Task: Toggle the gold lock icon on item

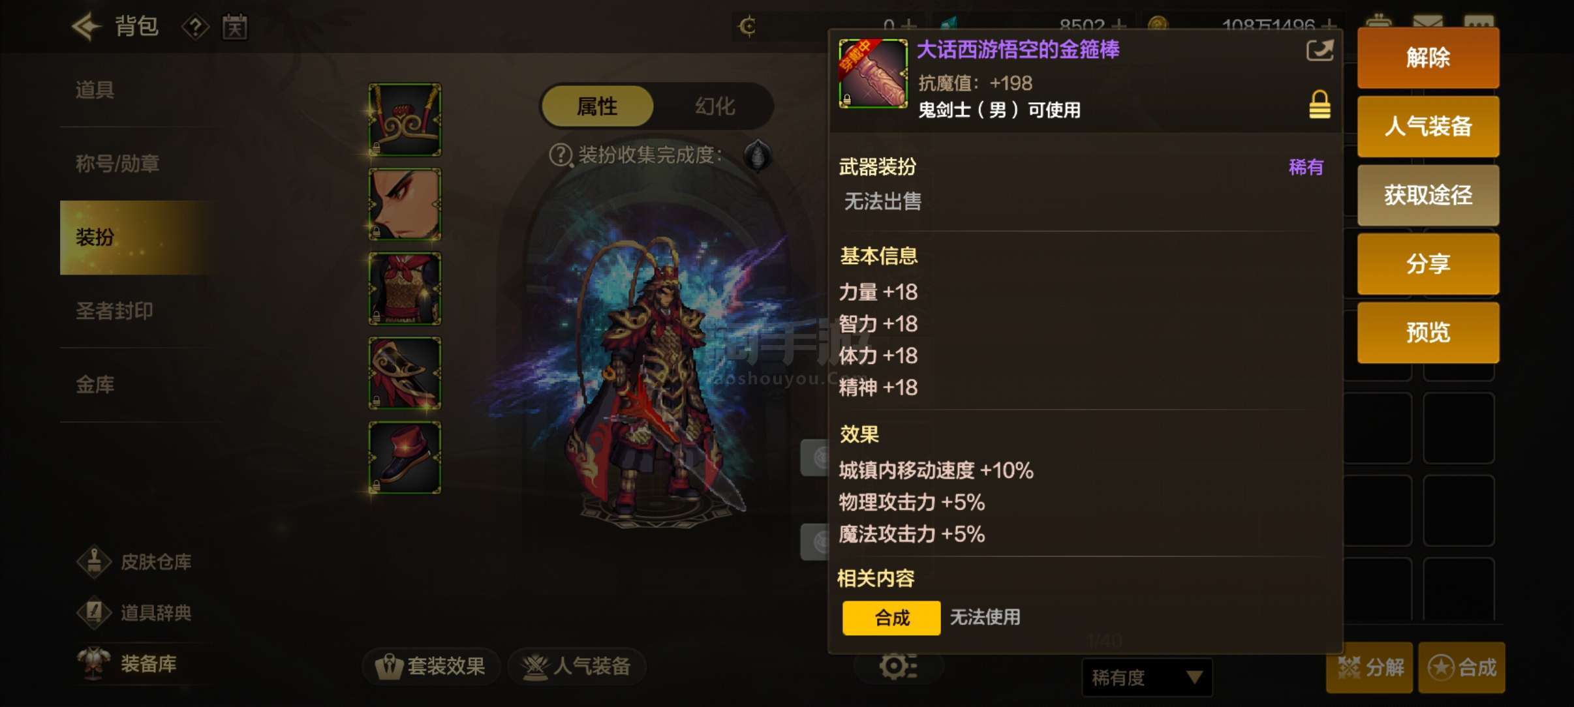Action: point(1319,104)
